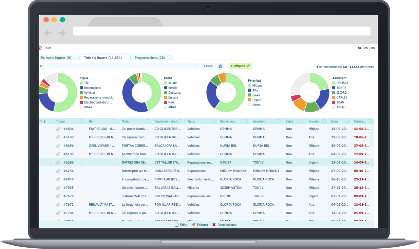
Task: Click the Electrodomèstic... type cell
Action: [201, 179]
